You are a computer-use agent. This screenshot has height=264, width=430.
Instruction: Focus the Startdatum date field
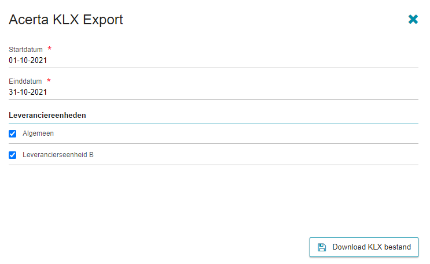click(x=214, y=60)
